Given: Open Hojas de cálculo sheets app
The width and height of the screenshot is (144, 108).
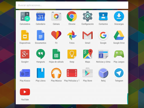Looking at the screenshot, I should tap(56, 54).
